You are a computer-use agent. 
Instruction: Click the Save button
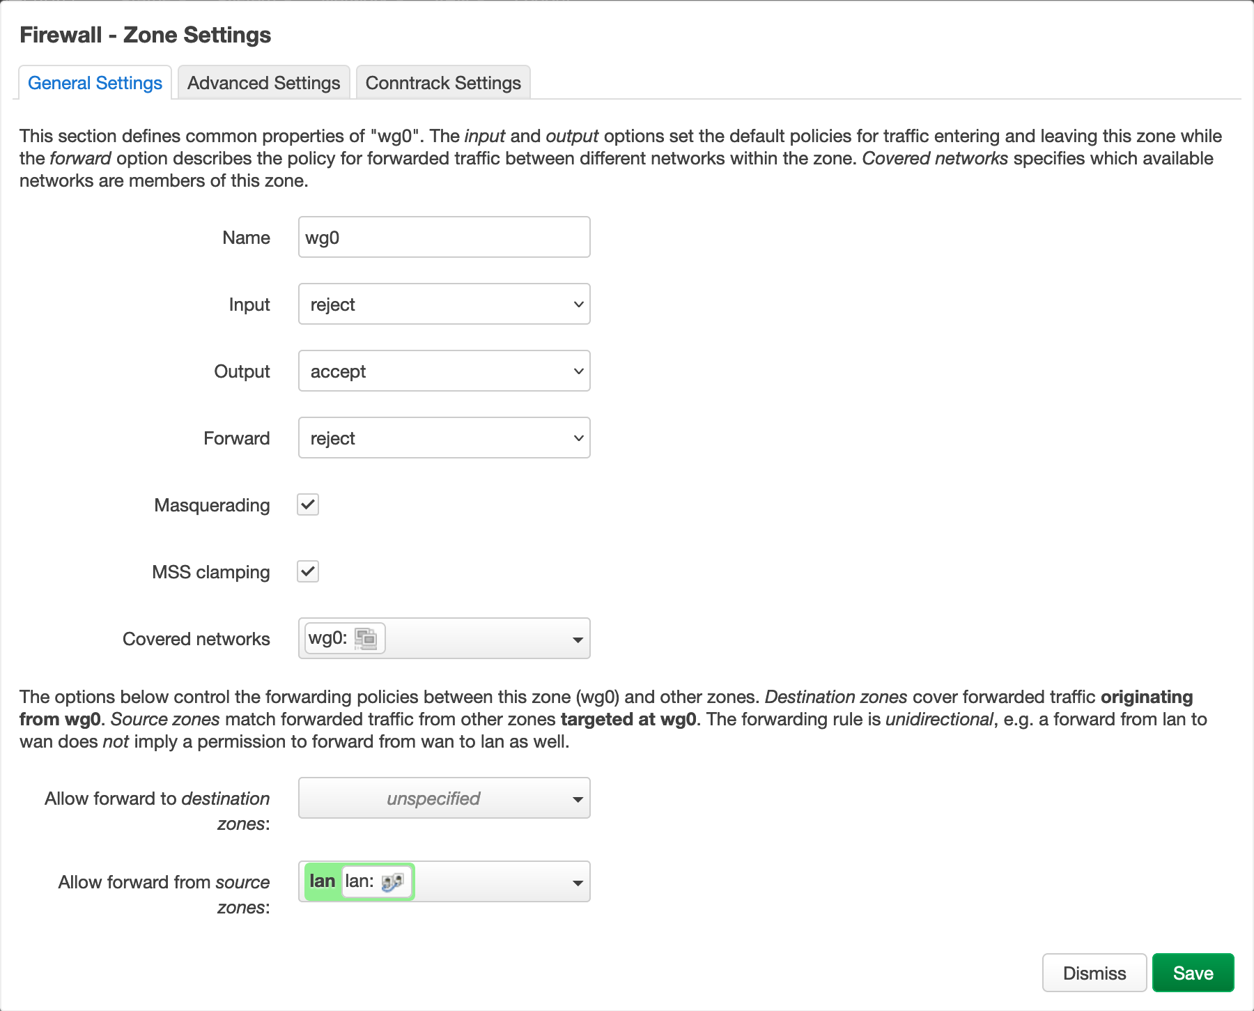coord(1193,973)
